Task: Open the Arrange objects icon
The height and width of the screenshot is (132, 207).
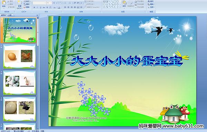Action: [x=124, y=3]
